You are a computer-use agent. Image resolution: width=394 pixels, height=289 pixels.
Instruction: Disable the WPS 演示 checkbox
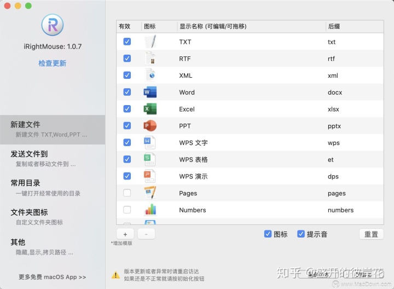tap(127, 176)
